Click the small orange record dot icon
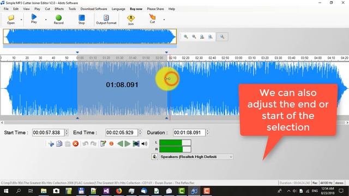349x196 pixels. (x=111, y=144)
